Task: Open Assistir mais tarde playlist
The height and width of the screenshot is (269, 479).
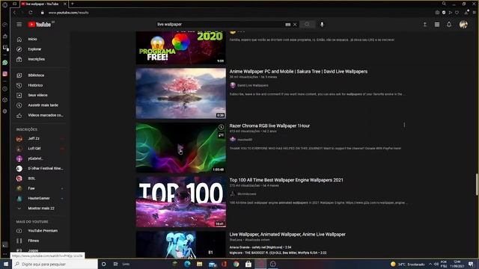Action: point(40,105)
